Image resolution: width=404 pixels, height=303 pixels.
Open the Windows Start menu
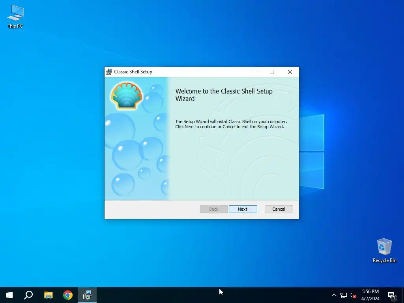(x=9, y=295)
